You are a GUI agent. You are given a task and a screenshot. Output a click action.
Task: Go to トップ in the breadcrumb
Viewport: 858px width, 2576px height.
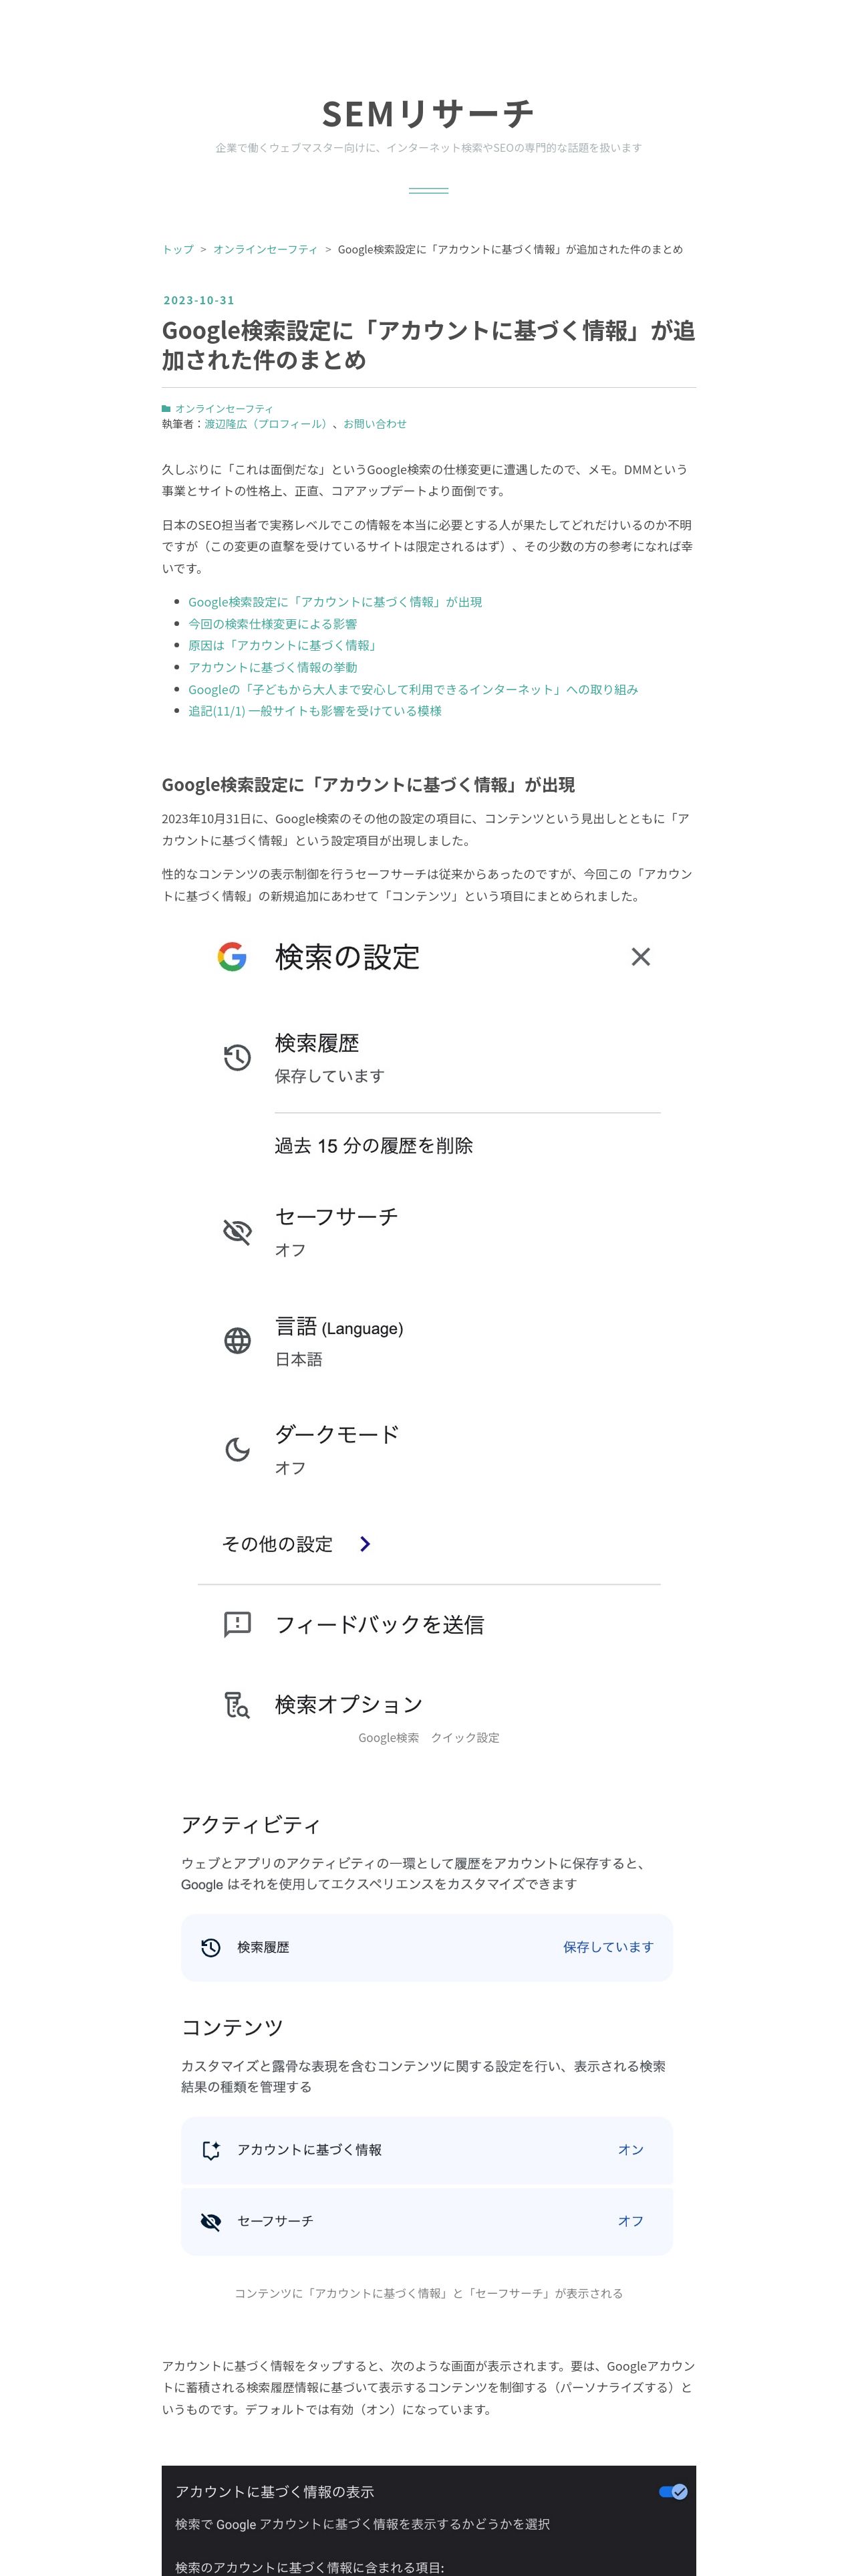coord(178,249)
